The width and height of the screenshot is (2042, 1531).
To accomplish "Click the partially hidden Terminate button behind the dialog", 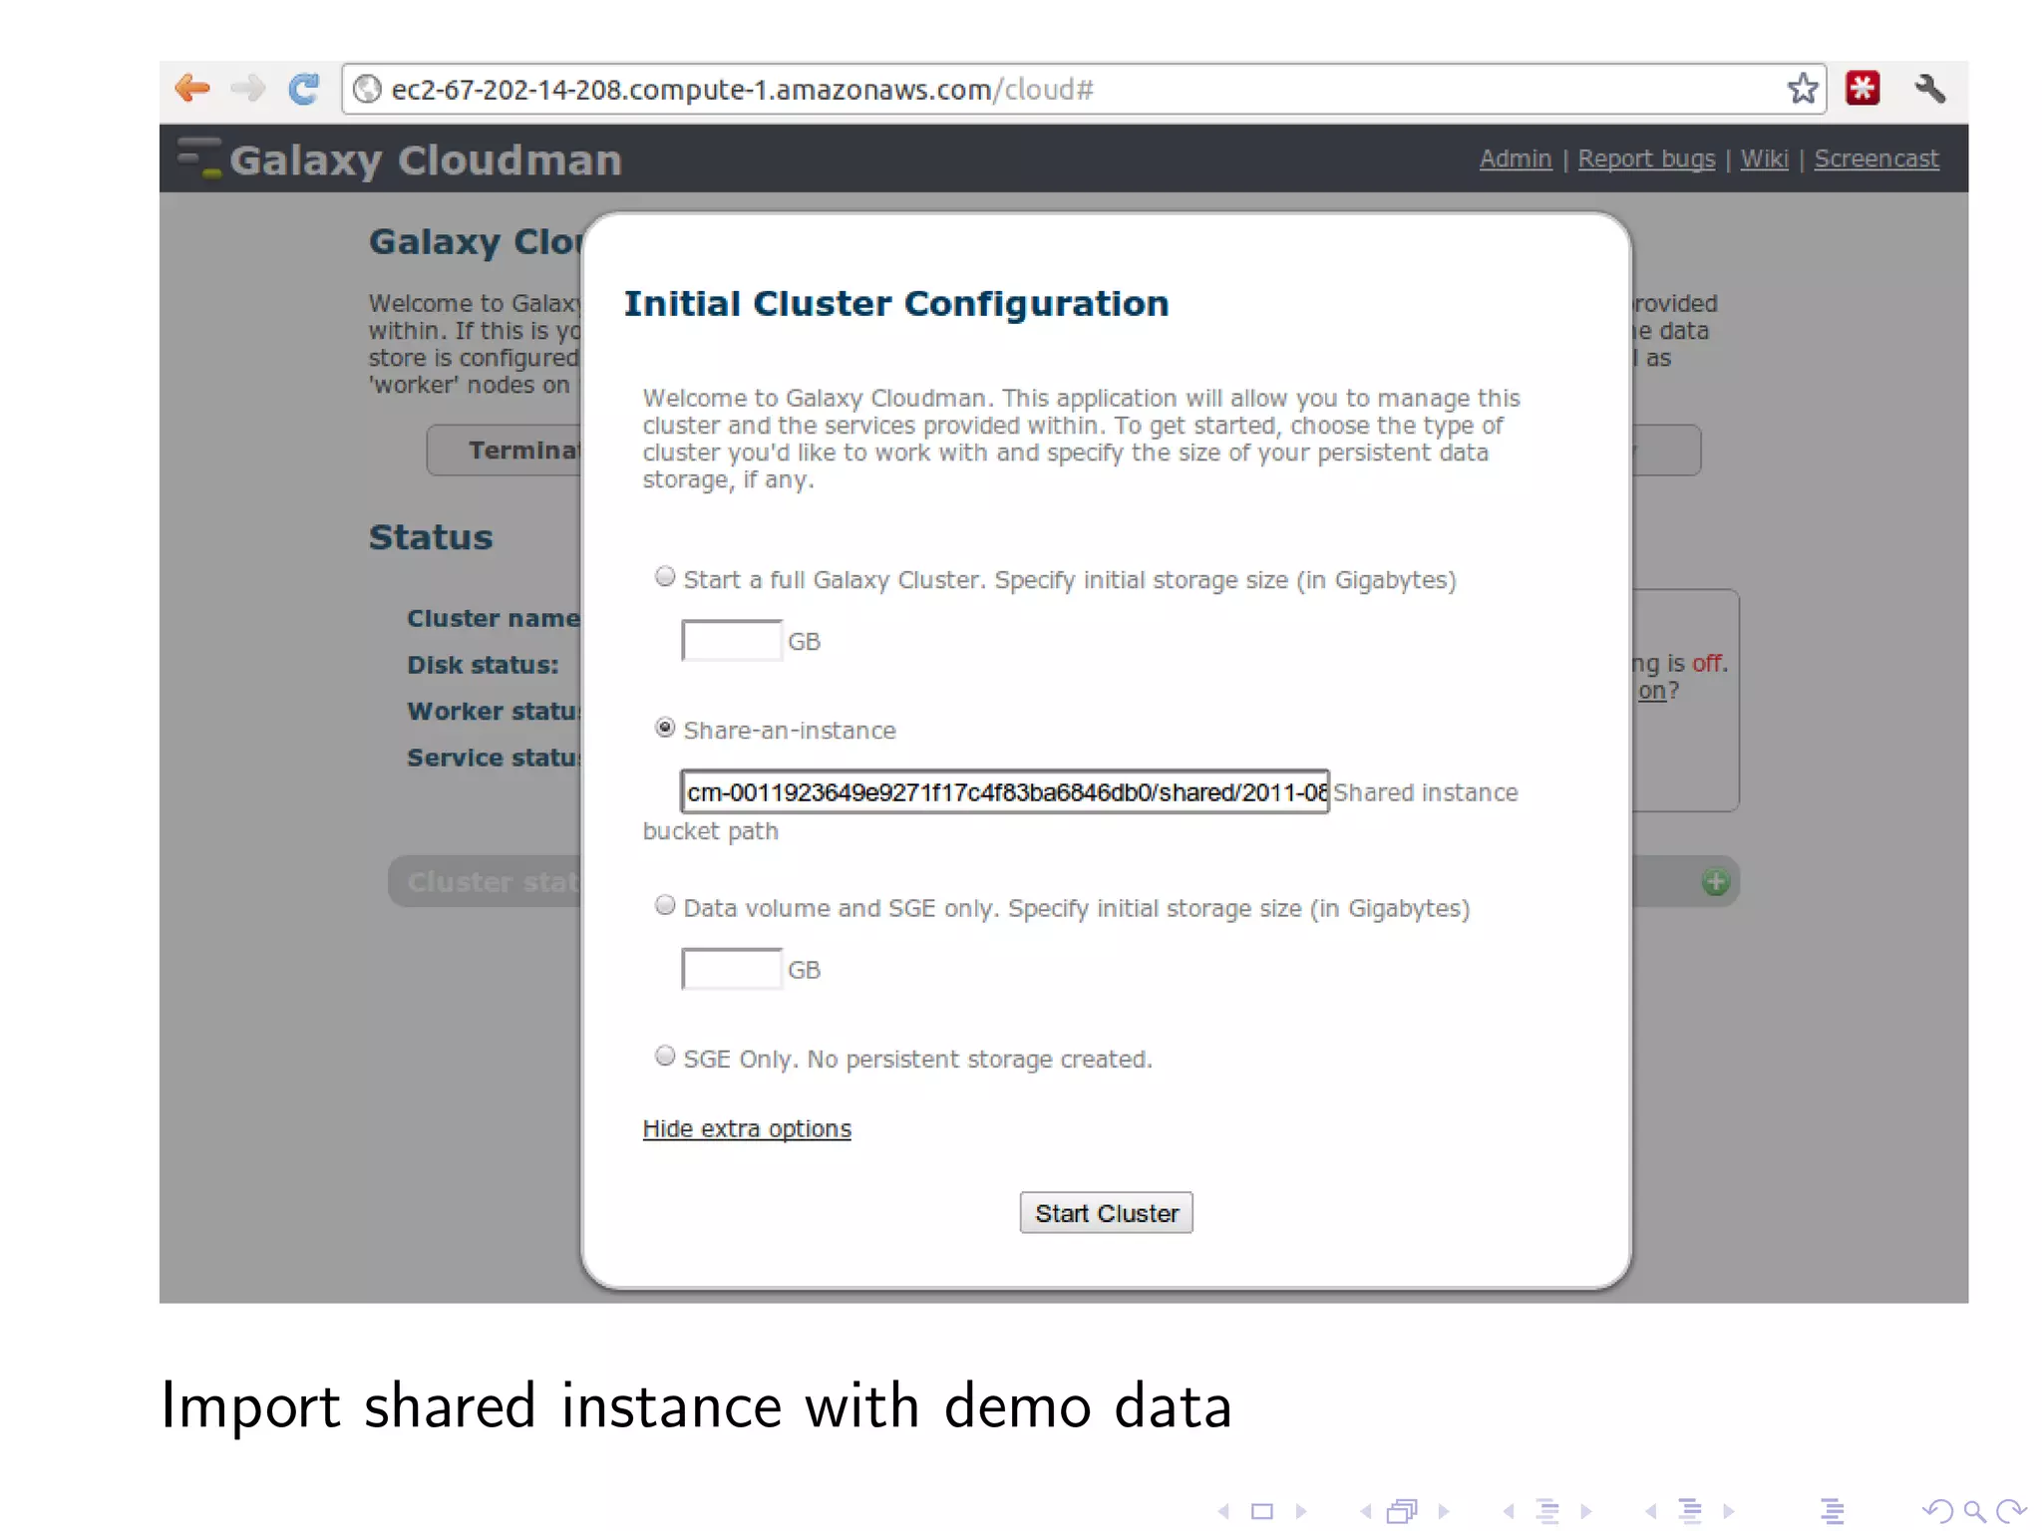I will coord(505,451).
